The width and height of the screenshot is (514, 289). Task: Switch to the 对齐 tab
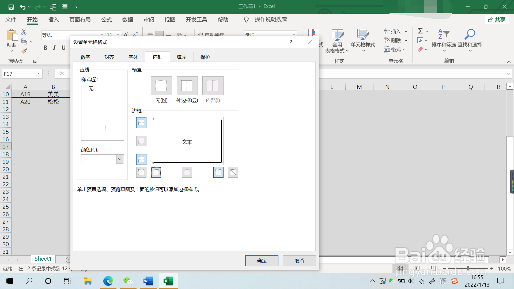[109, 57]
